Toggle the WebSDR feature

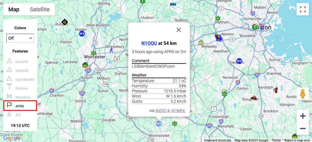[17, 70]
